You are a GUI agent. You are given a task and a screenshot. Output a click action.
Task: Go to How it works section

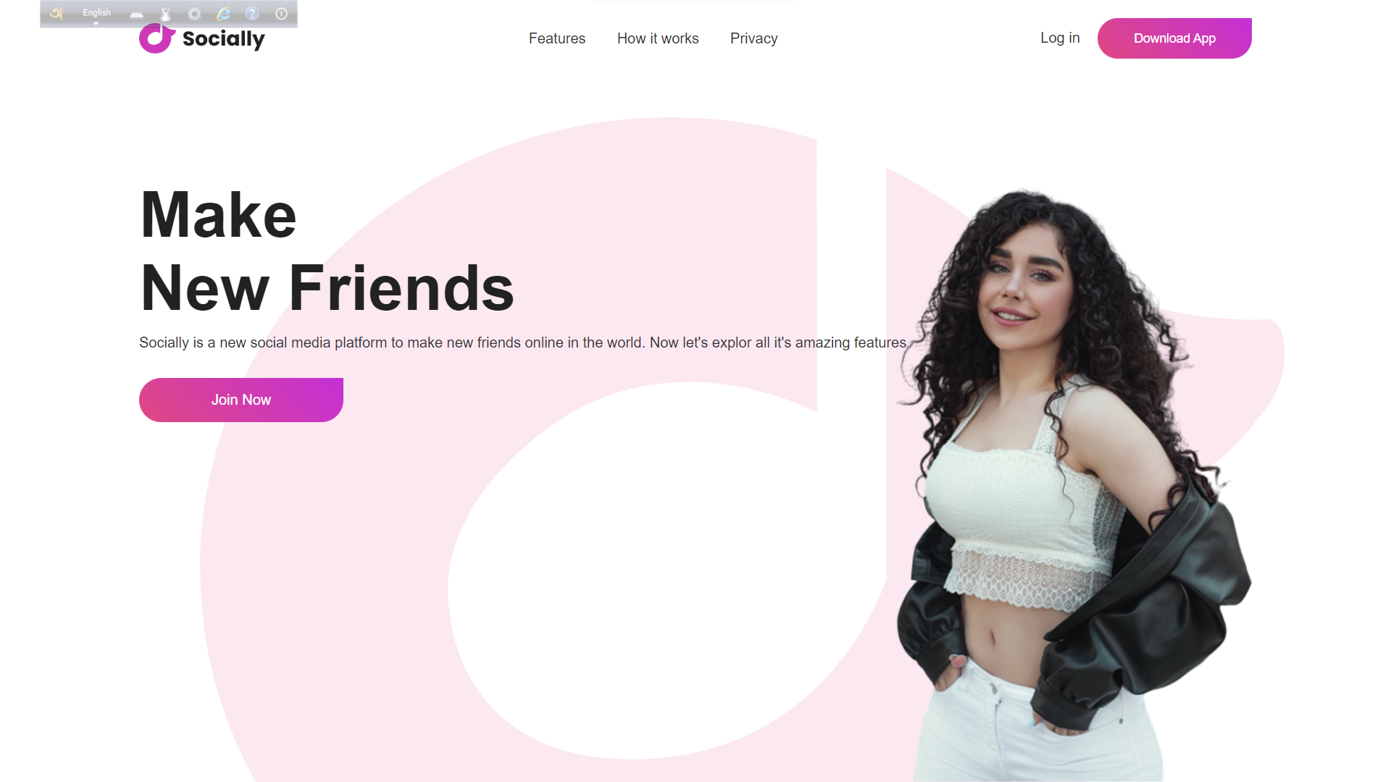(x=658, y=38)
